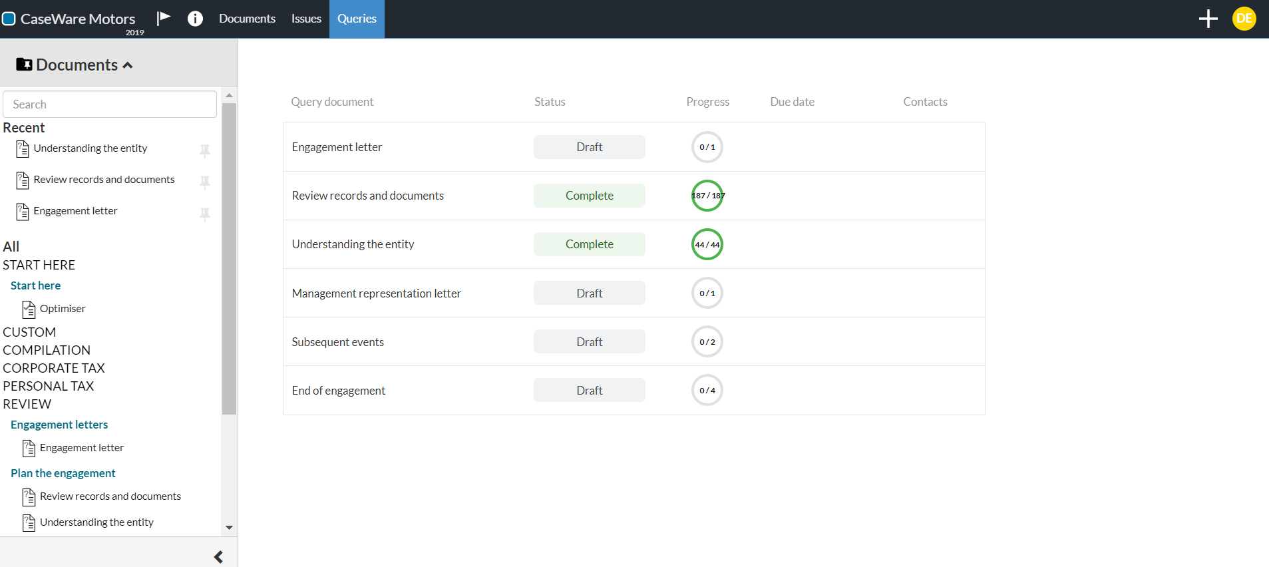Viewport: 1269px width, 567px height.
Task: Toggle pin for recent Engagement letter
Action: pyautogui.click(x=205, y=213)
